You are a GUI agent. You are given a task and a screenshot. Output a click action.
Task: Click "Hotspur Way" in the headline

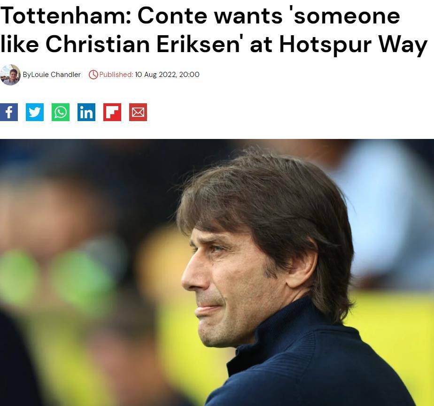(353, 45)
